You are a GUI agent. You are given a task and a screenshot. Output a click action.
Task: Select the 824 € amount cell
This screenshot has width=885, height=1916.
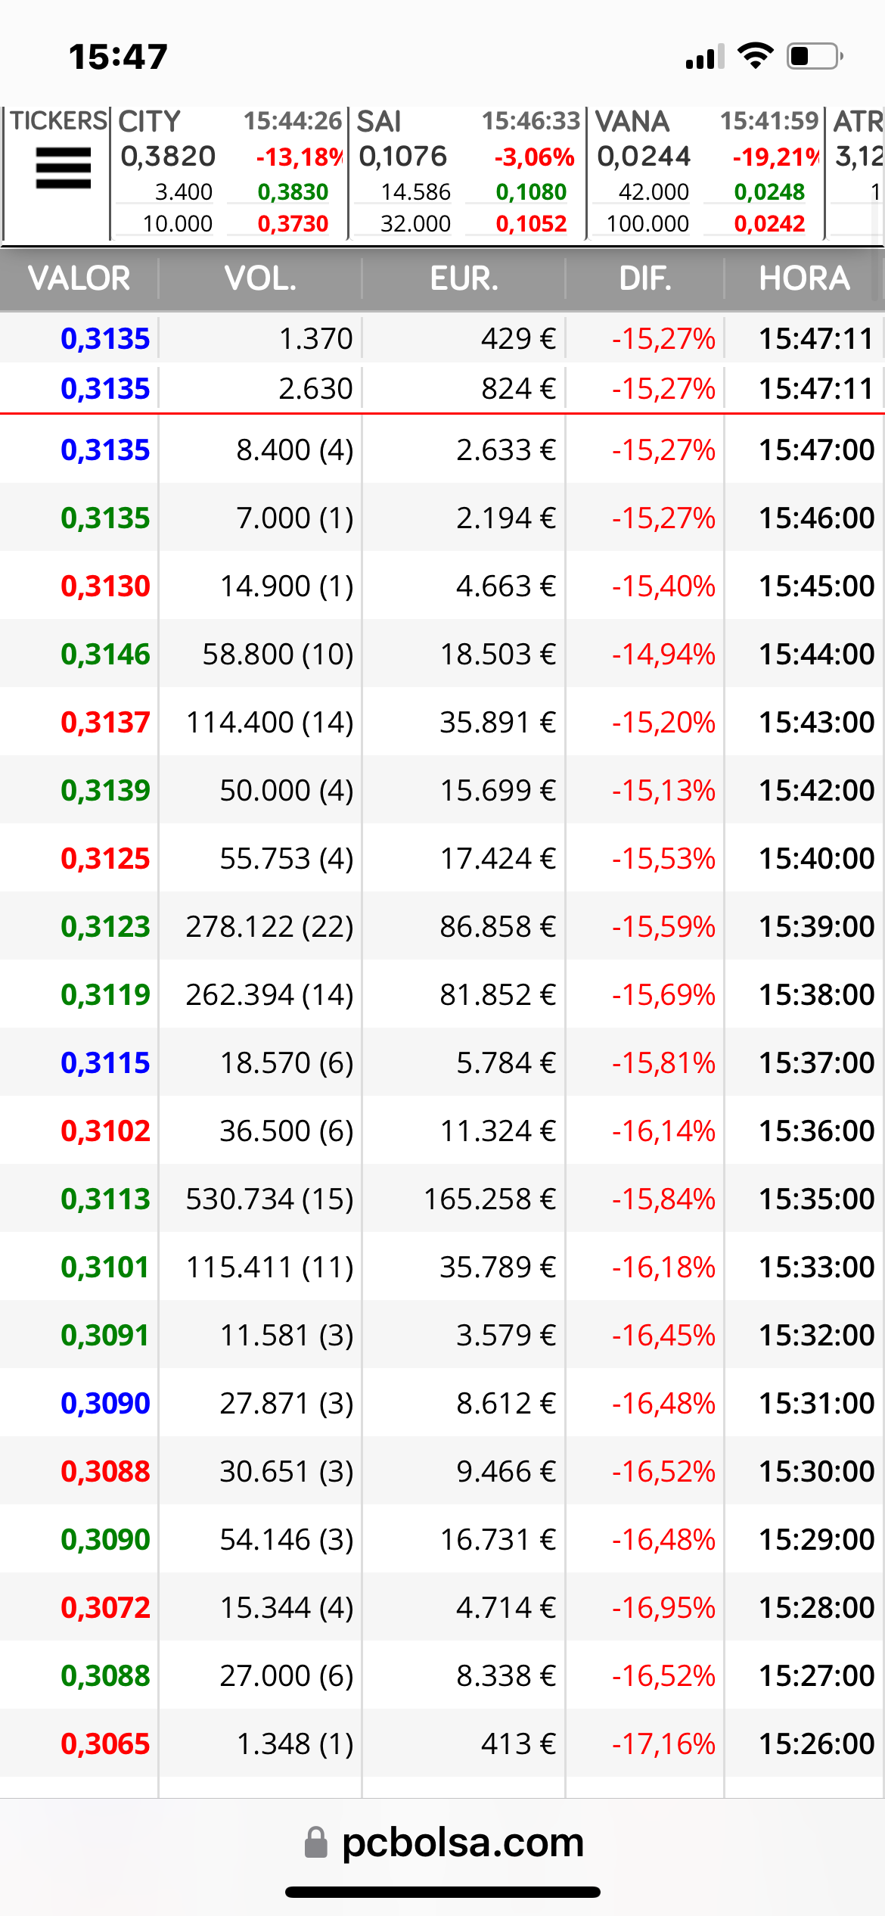518,389
